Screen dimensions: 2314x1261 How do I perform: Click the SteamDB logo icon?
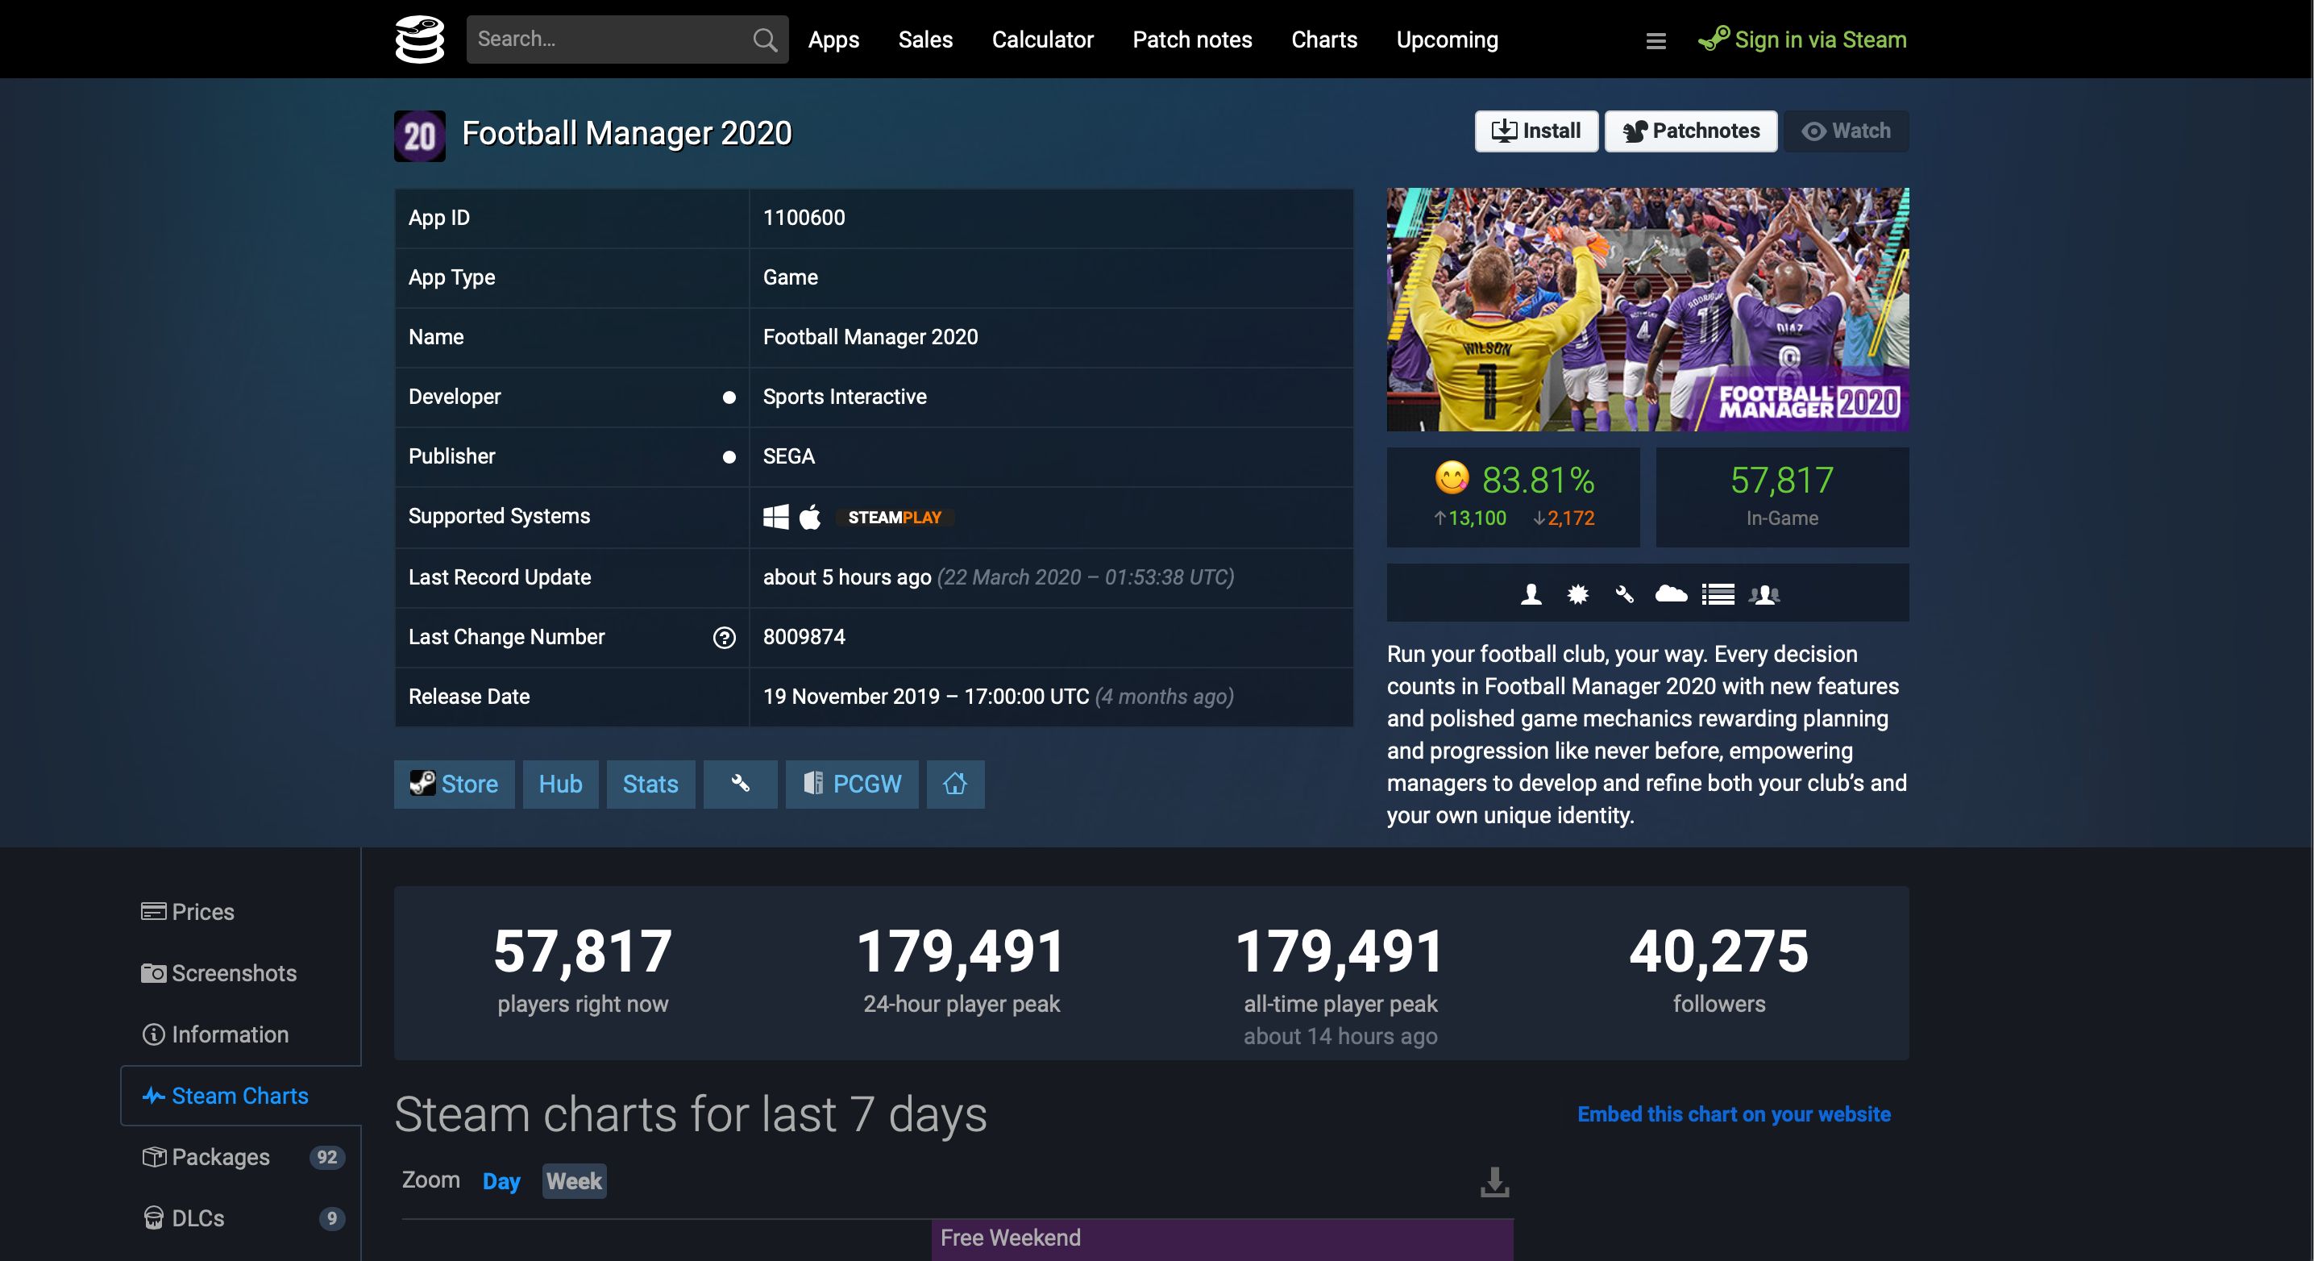pos(419,40)
